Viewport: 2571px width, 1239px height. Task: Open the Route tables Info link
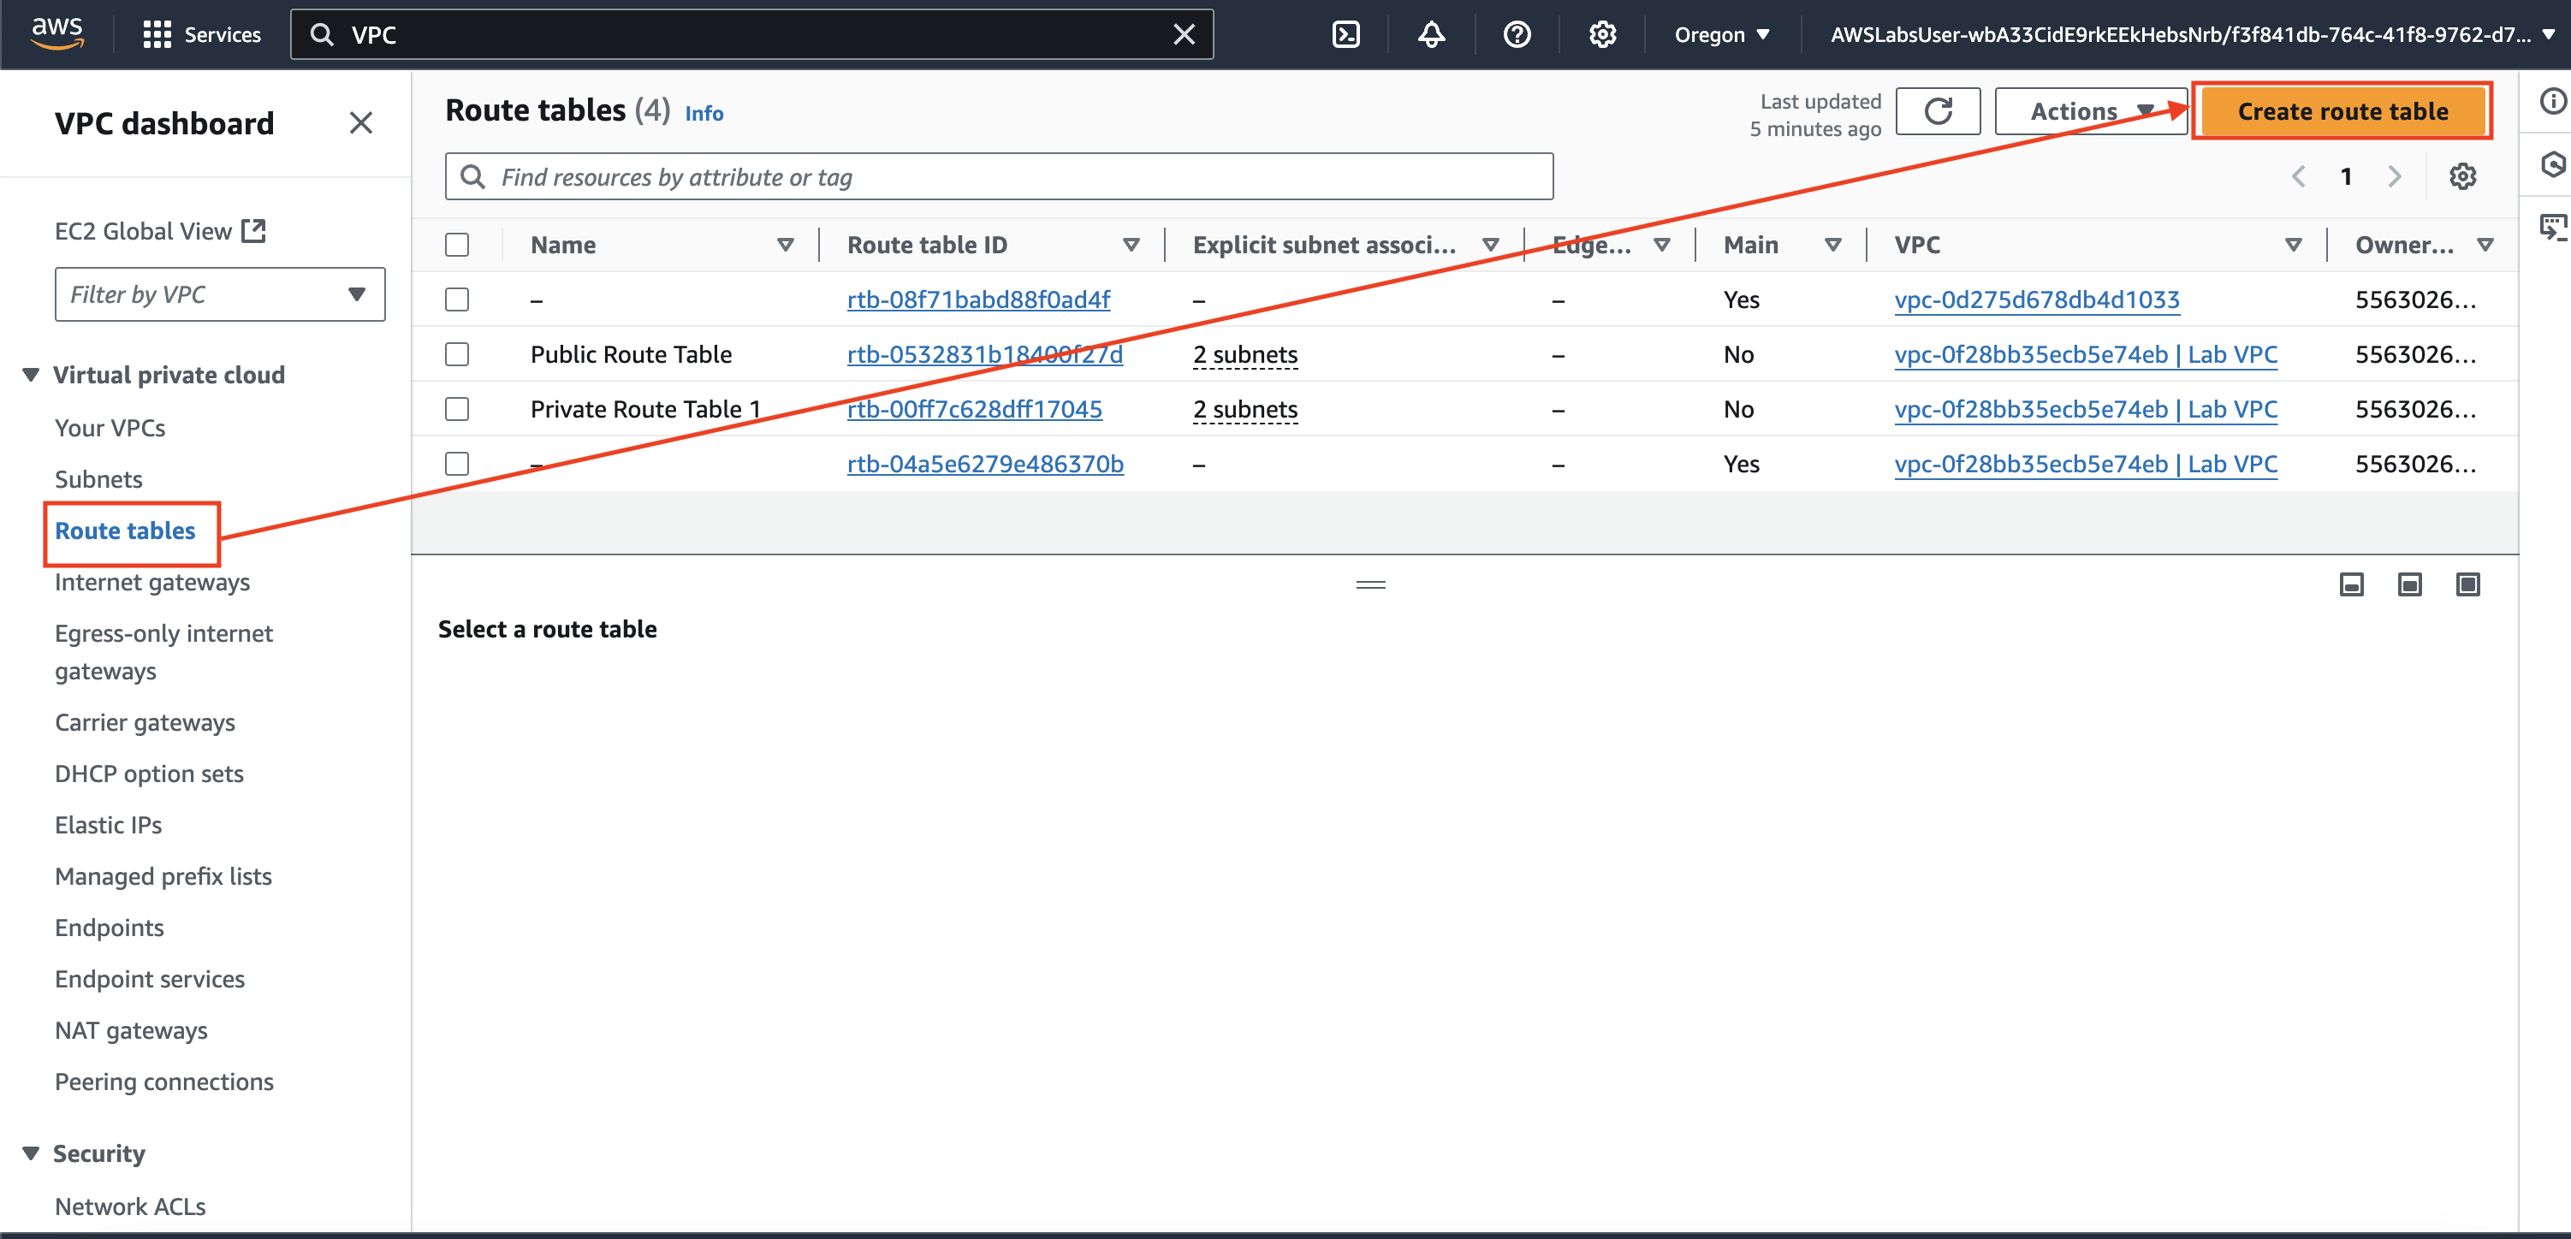704,113
